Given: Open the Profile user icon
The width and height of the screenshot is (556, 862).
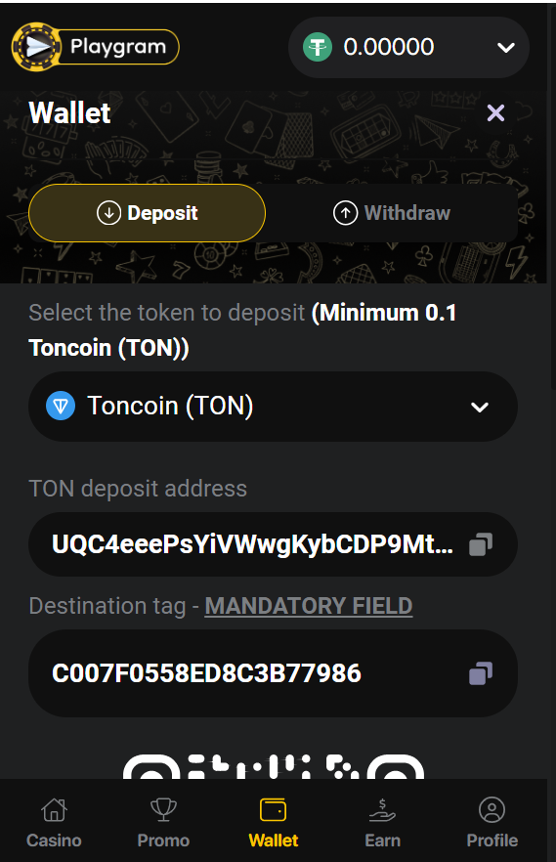Looking at the screenshot, I should click(492, 810).
